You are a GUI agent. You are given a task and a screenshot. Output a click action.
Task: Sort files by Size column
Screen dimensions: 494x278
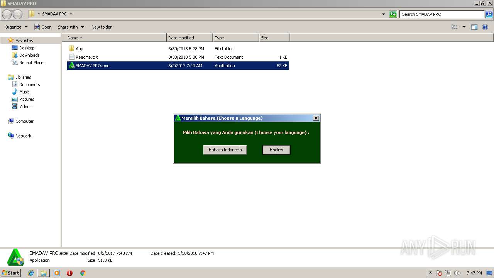point(274,38)
